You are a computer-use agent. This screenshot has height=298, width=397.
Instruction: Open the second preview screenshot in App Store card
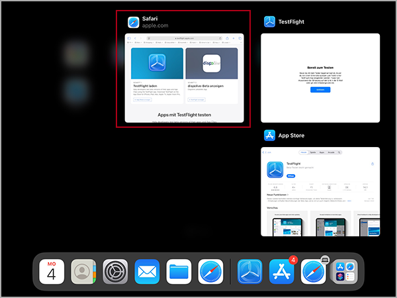coord(330,224)
